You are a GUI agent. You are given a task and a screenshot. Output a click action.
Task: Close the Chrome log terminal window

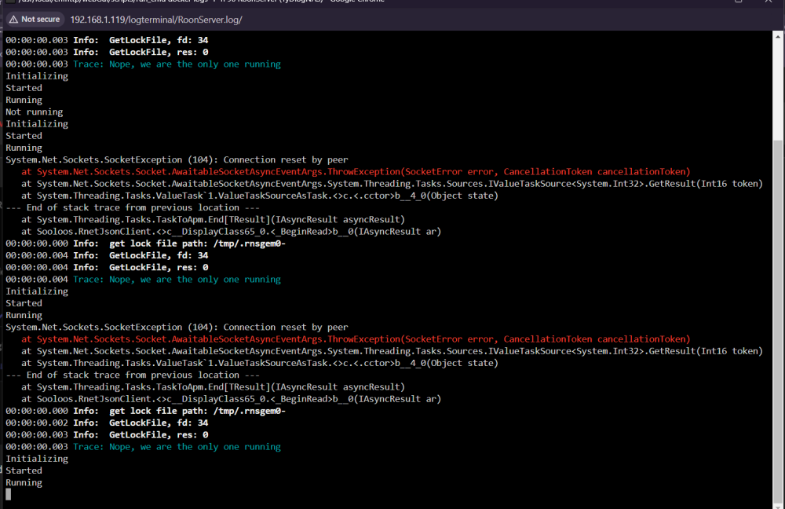tap(768, 2)
